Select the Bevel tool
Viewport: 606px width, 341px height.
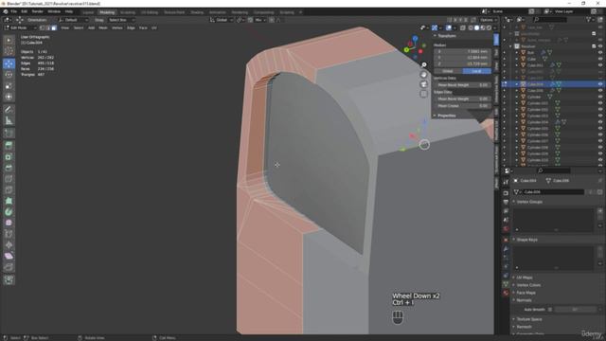(9, 168)
